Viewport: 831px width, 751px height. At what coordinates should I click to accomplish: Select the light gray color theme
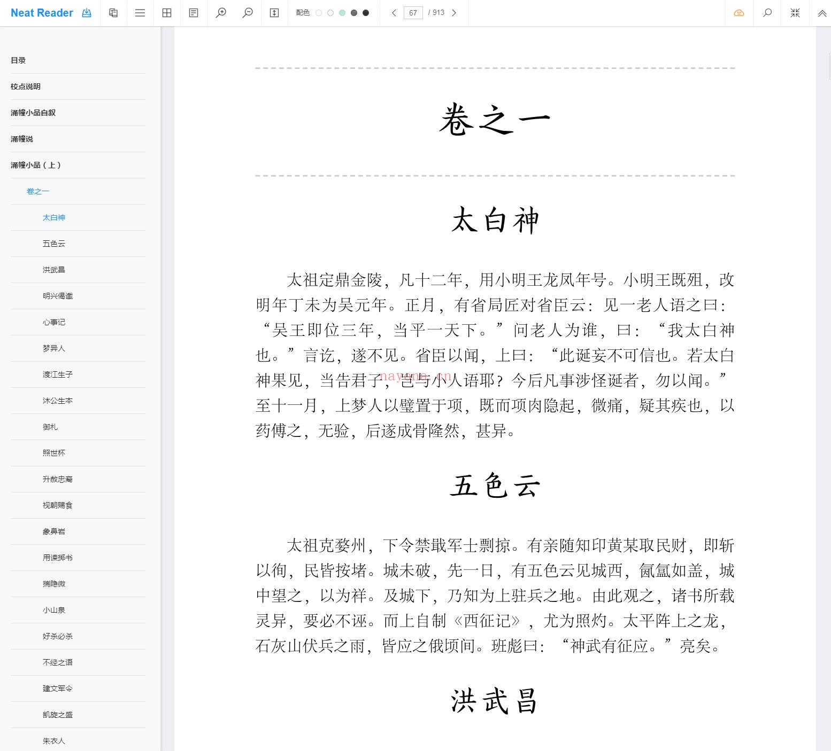point(330,13)
